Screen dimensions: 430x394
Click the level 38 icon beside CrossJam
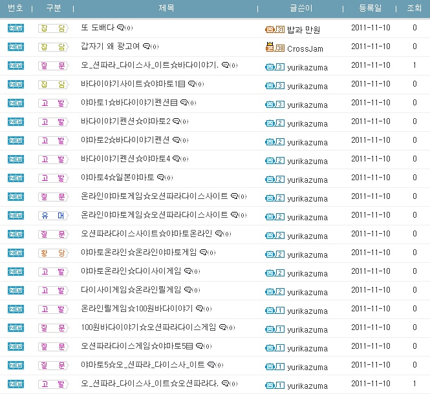275,47
